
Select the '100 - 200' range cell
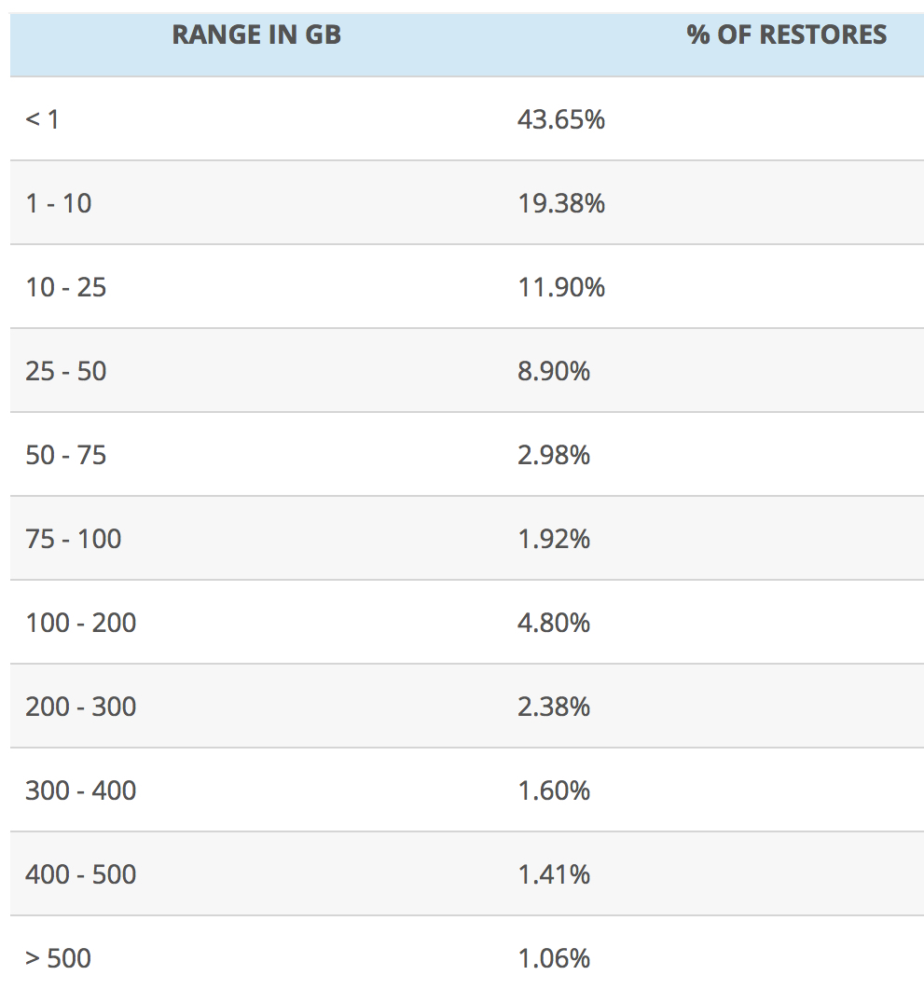coord(81,623)
